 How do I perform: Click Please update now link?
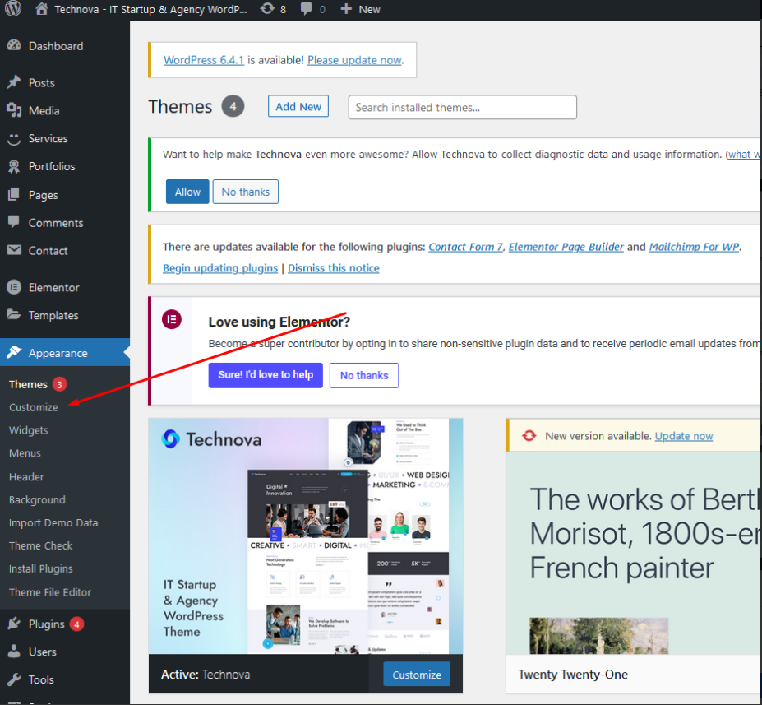(x=355, y=60)
